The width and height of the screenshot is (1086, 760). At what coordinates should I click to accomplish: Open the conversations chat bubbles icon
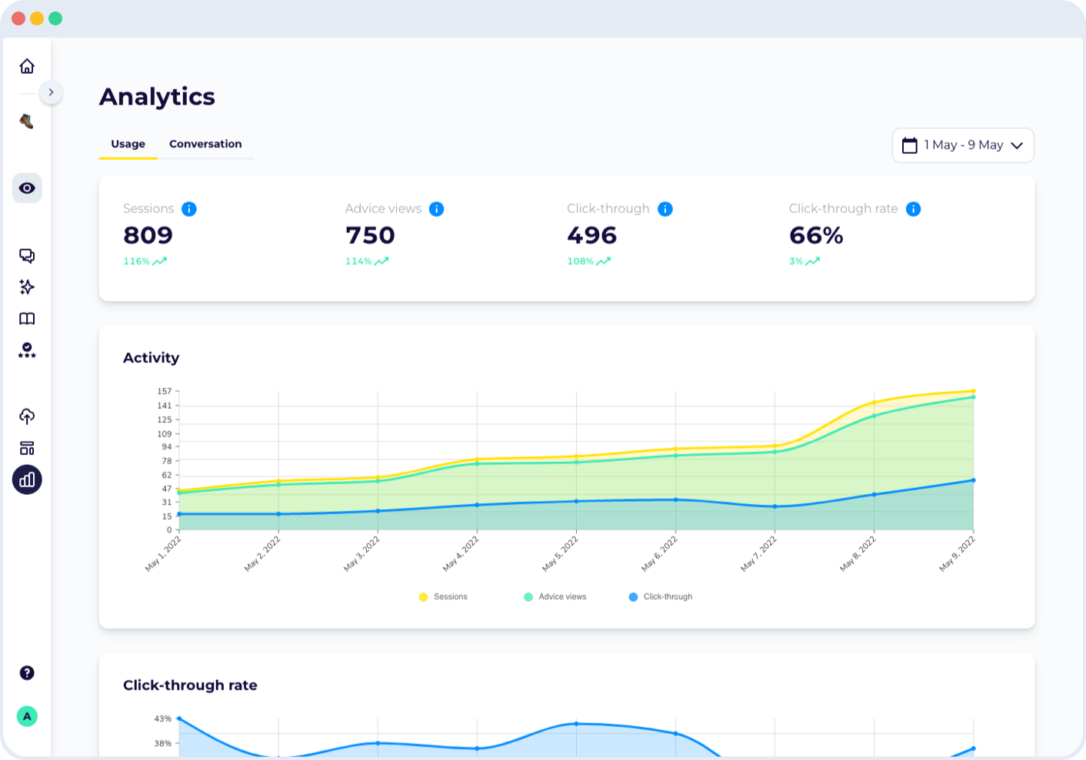coord(27,256)
